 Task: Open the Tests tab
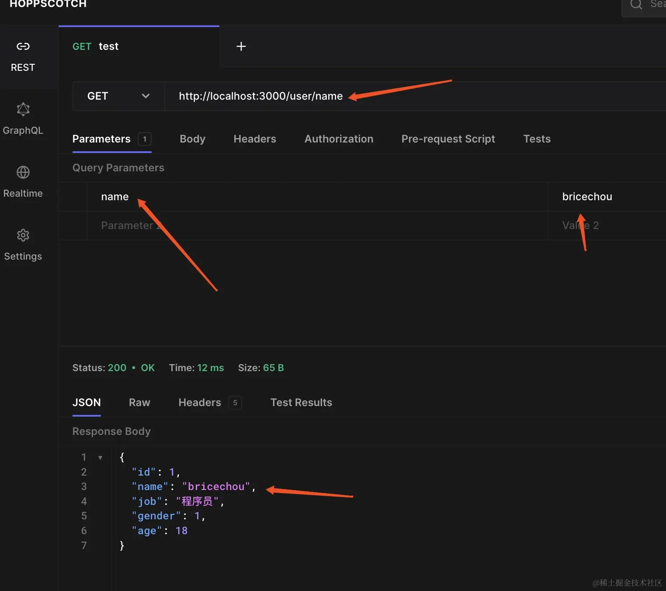click(537, 139)
